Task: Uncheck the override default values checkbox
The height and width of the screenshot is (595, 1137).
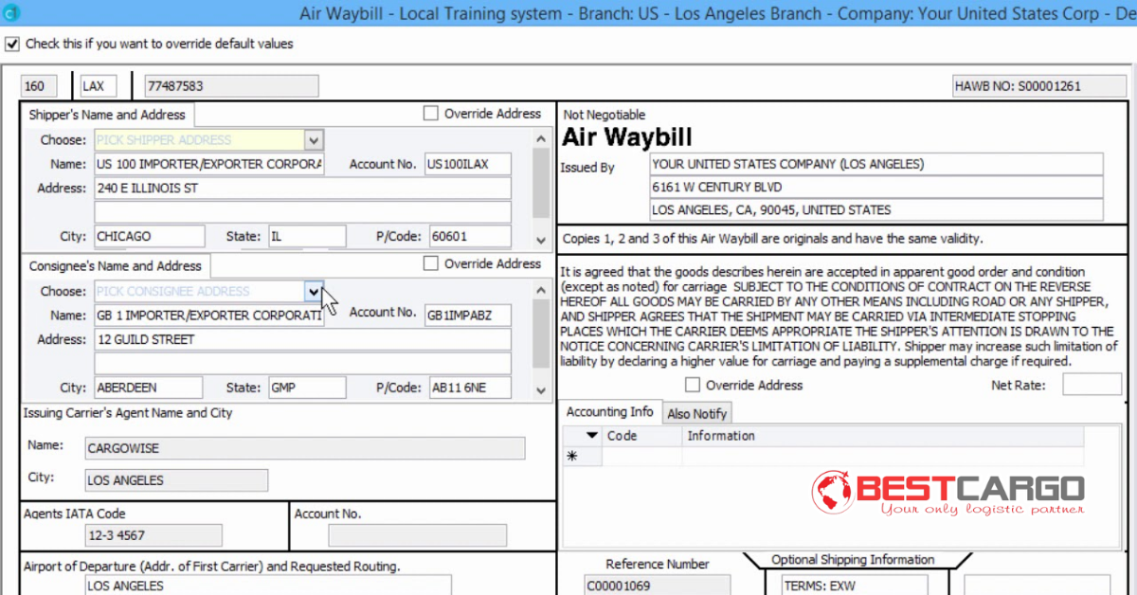Action: [x=12, y=44]
